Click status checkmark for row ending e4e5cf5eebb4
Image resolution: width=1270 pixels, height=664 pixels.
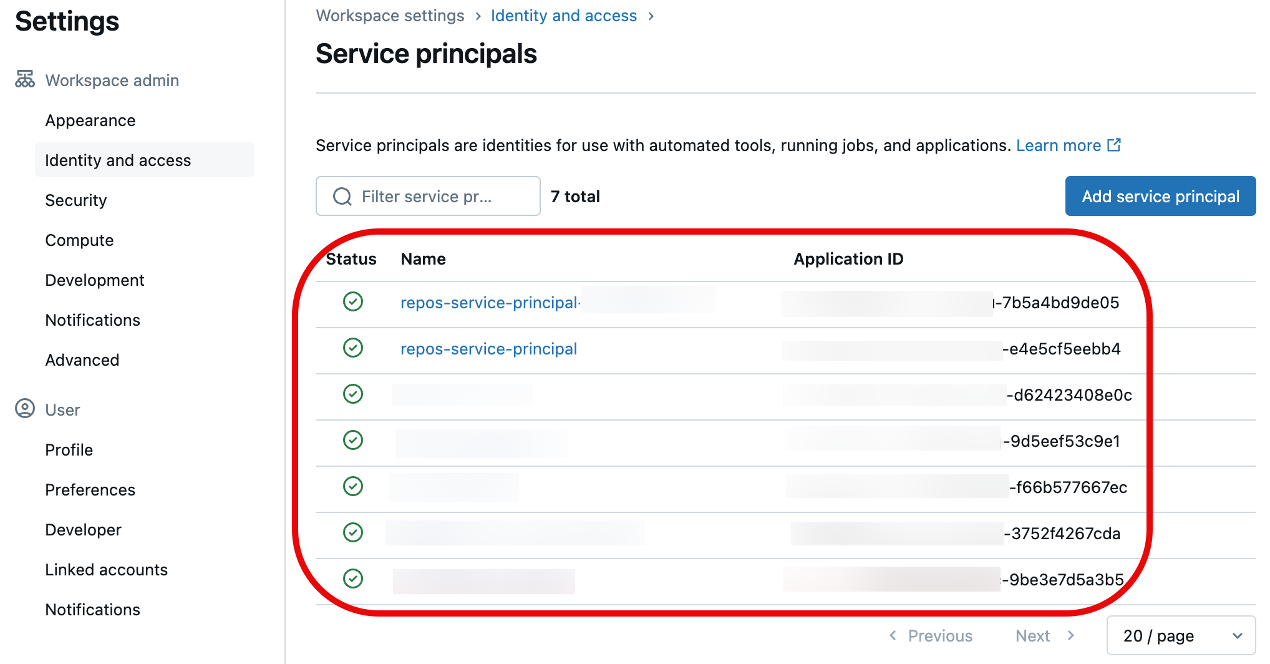(x=353, y=348)
